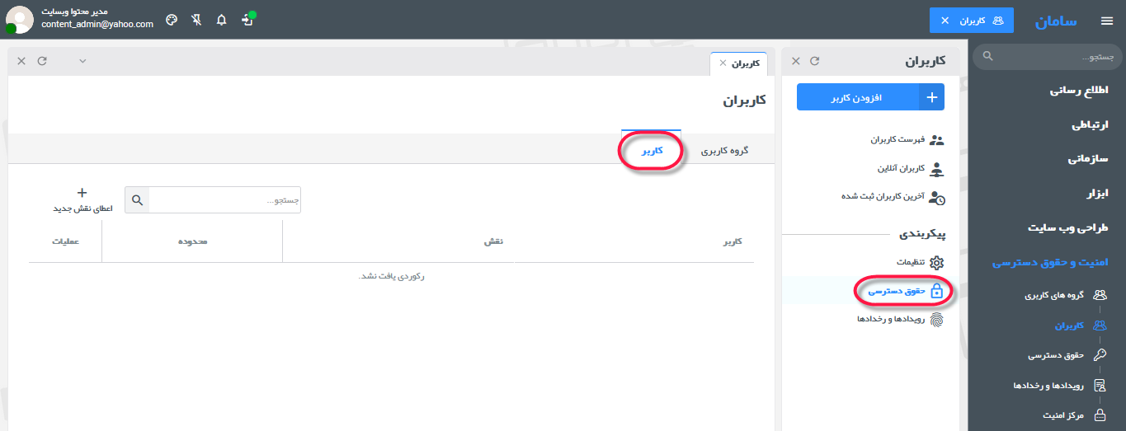Open the notifications bell
Viewport: 1126px width, 431px height.
pos(221,20)
